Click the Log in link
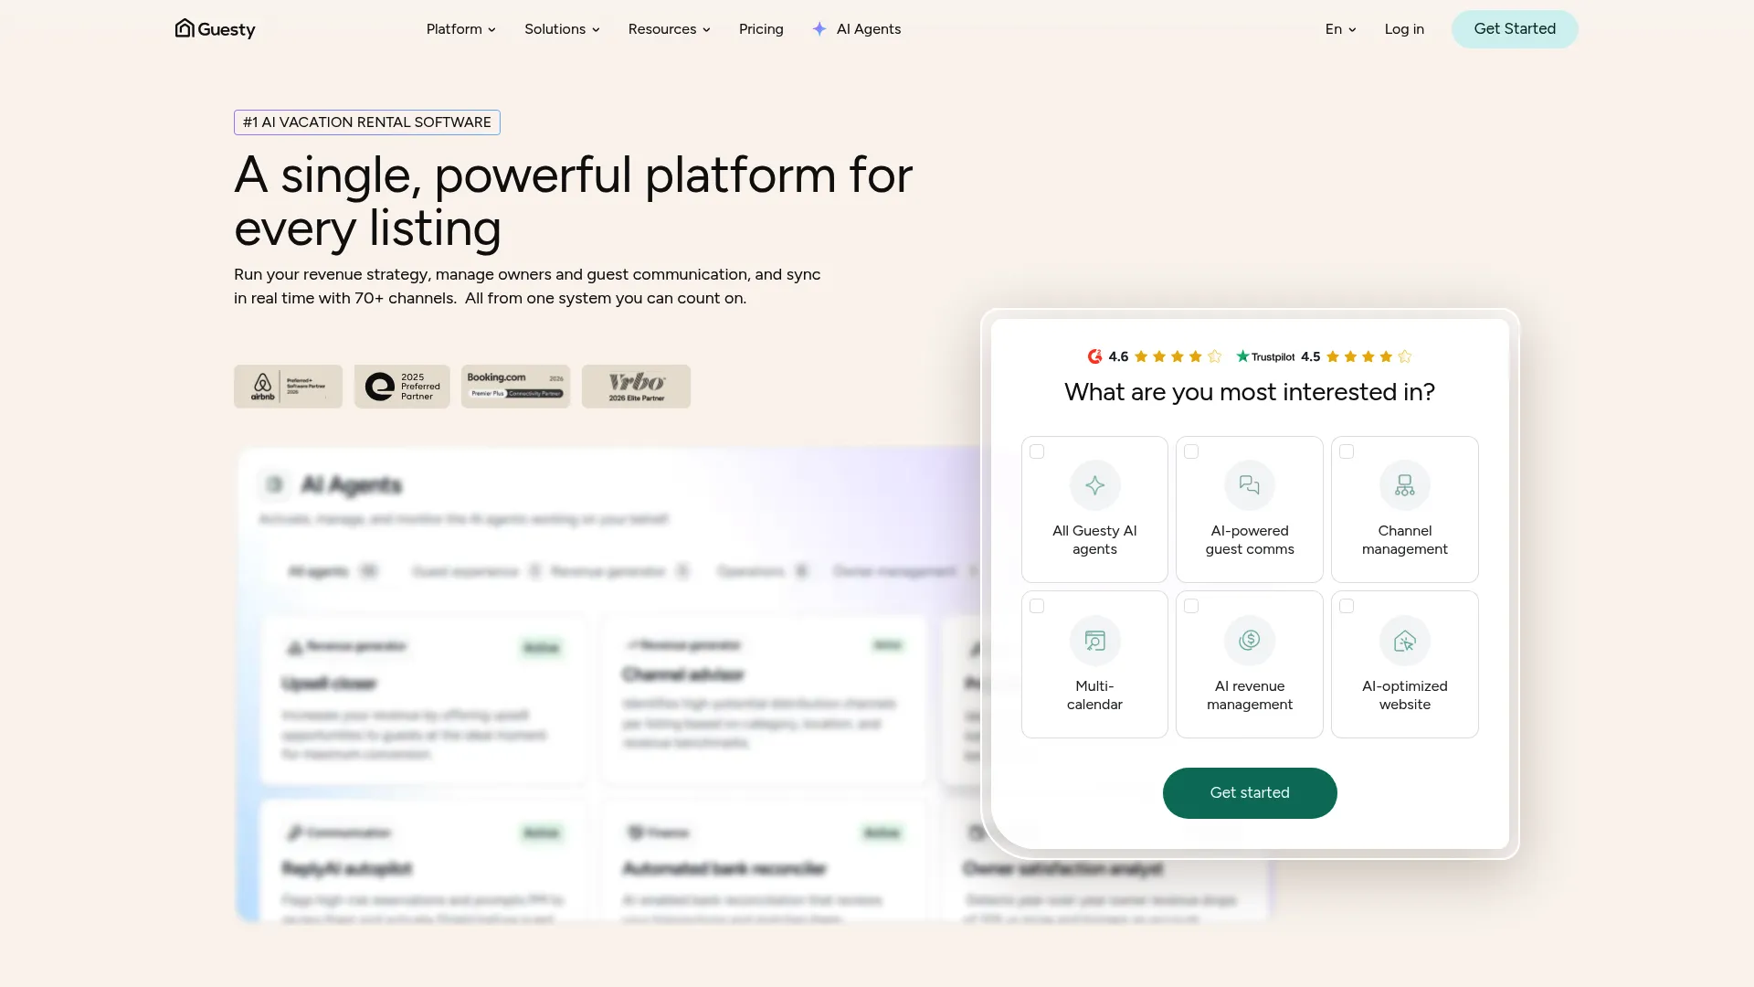The image size is (1754, 987). point(1404,29)
